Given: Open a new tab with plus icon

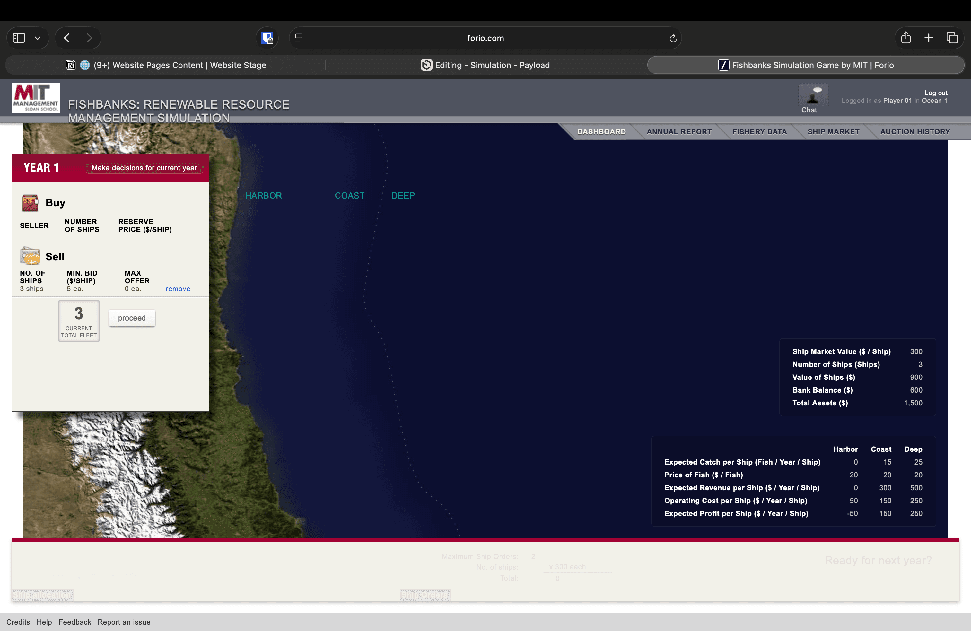Looking at the screenshot, I should pos(929,38).
